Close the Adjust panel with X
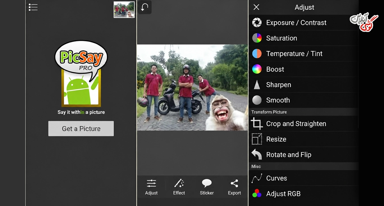Image resolution: width=384 pixels, height=206 pixels. 256,7
